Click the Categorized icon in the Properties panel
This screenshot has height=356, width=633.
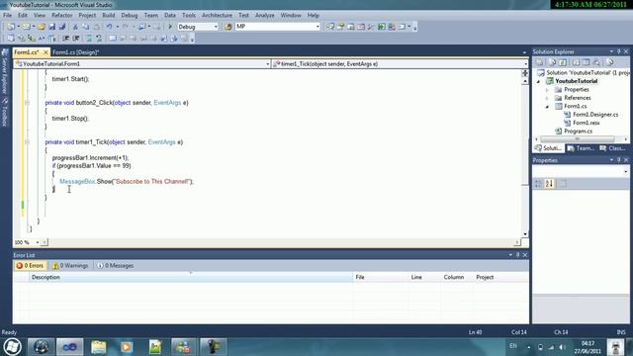pos(538,184)
